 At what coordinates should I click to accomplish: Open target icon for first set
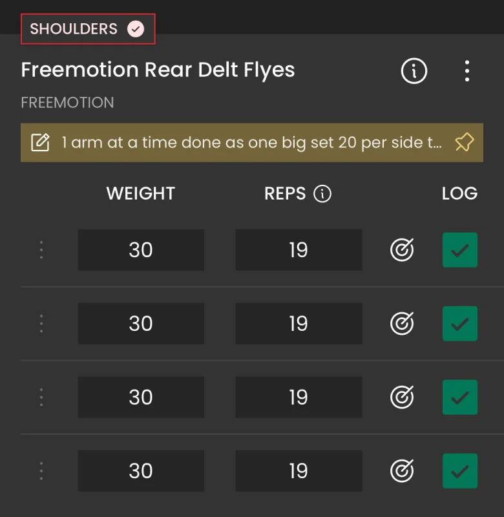tap(402, 249)
